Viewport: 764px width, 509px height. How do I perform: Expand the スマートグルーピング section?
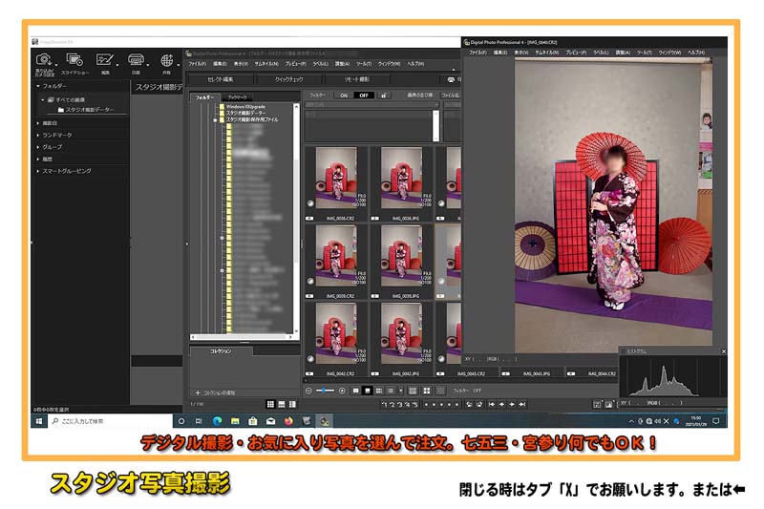[38, 171]
